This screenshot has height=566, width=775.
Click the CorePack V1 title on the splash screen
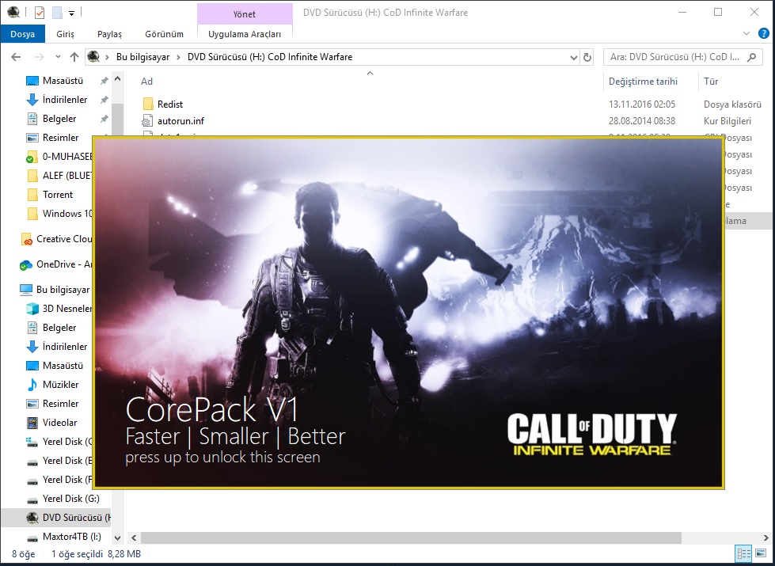212,410
